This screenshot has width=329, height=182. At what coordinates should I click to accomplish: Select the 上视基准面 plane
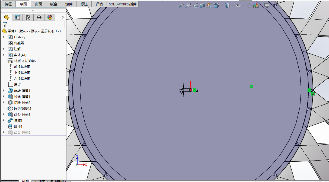pyautogui.click(x=19, y=73)
